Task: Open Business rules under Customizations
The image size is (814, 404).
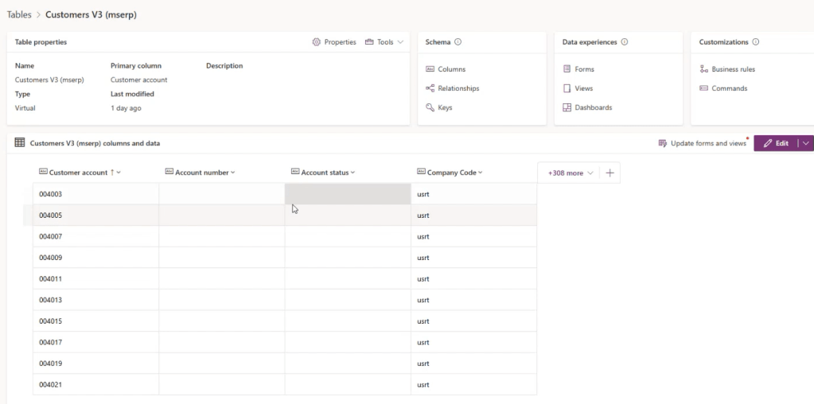Action: (x=733, y=69)
